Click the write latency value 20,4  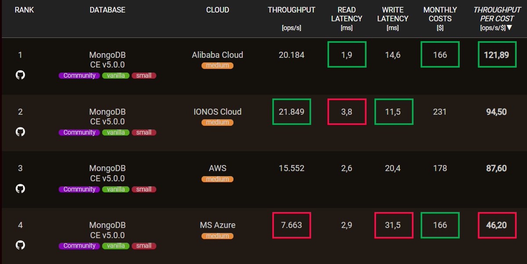pyautogui.click(x=393, y=168)
